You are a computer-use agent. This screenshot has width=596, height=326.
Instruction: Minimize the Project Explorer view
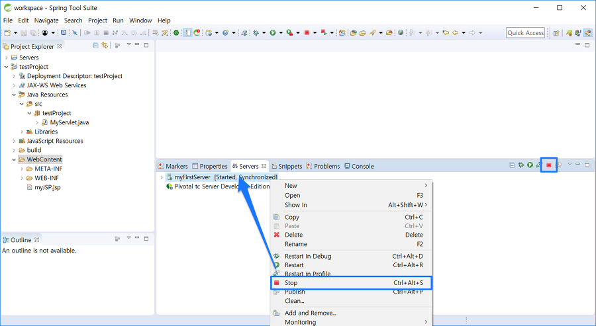(x=137, y=45)
